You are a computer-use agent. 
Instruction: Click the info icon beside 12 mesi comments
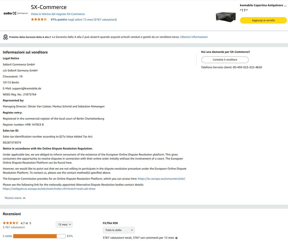[176, 238]
